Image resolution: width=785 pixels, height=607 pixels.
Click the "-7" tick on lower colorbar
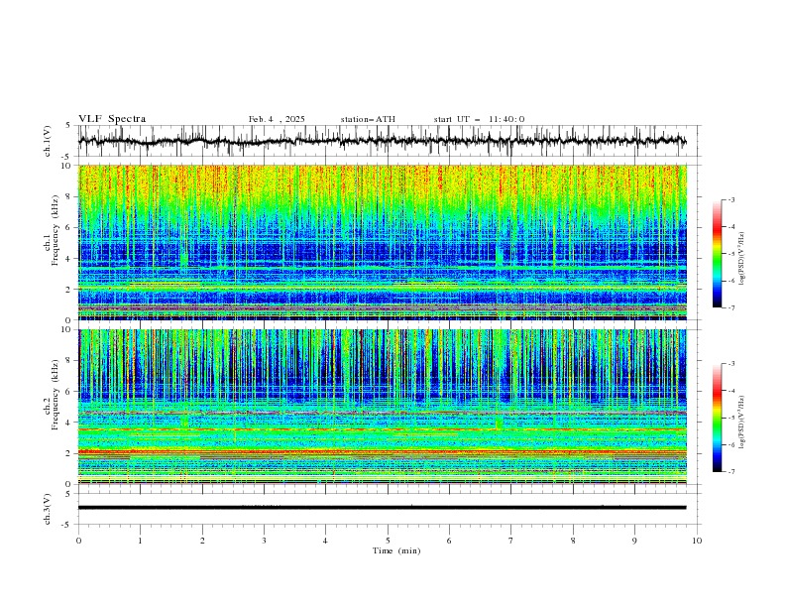tap(730, 471)
